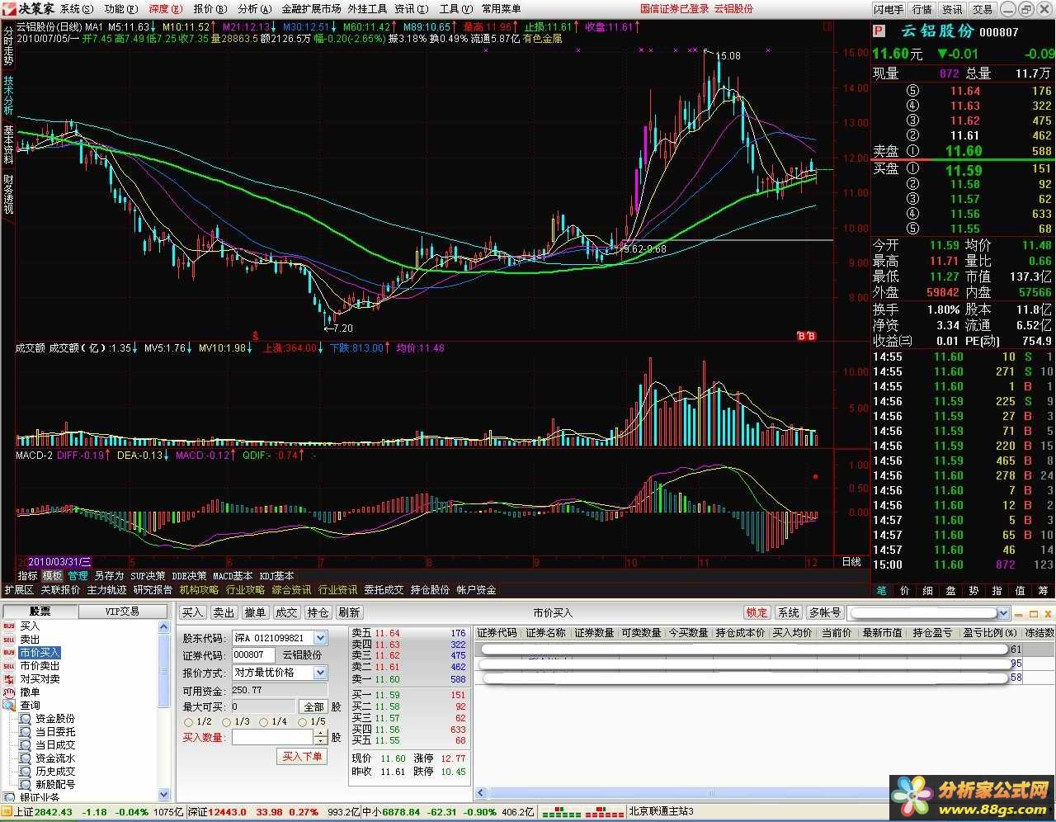Click the 多帐号 button
The height and width of the screenshot is (822, 1056).
(825, 612)
